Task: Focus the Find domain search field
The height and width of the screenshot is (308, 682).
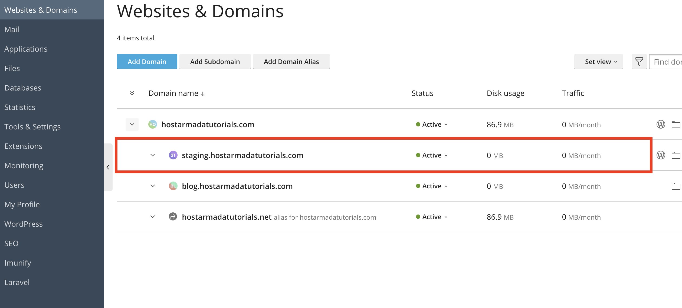Action: [x=665, y=62]
